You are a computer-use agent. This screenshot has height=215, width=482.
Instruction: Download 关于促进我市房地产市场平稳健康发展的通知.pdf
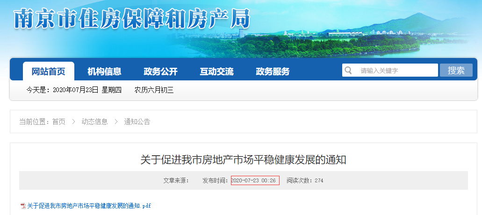(89, 206)
